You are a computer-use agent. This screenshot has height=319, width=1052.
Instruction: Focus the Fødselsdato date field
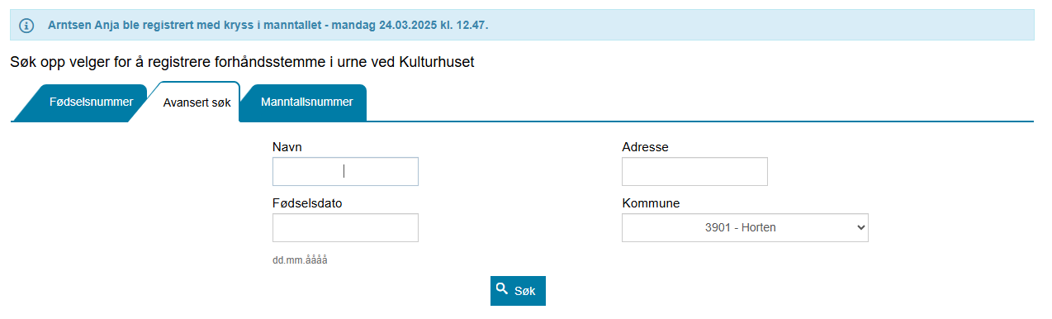[345, 227]
